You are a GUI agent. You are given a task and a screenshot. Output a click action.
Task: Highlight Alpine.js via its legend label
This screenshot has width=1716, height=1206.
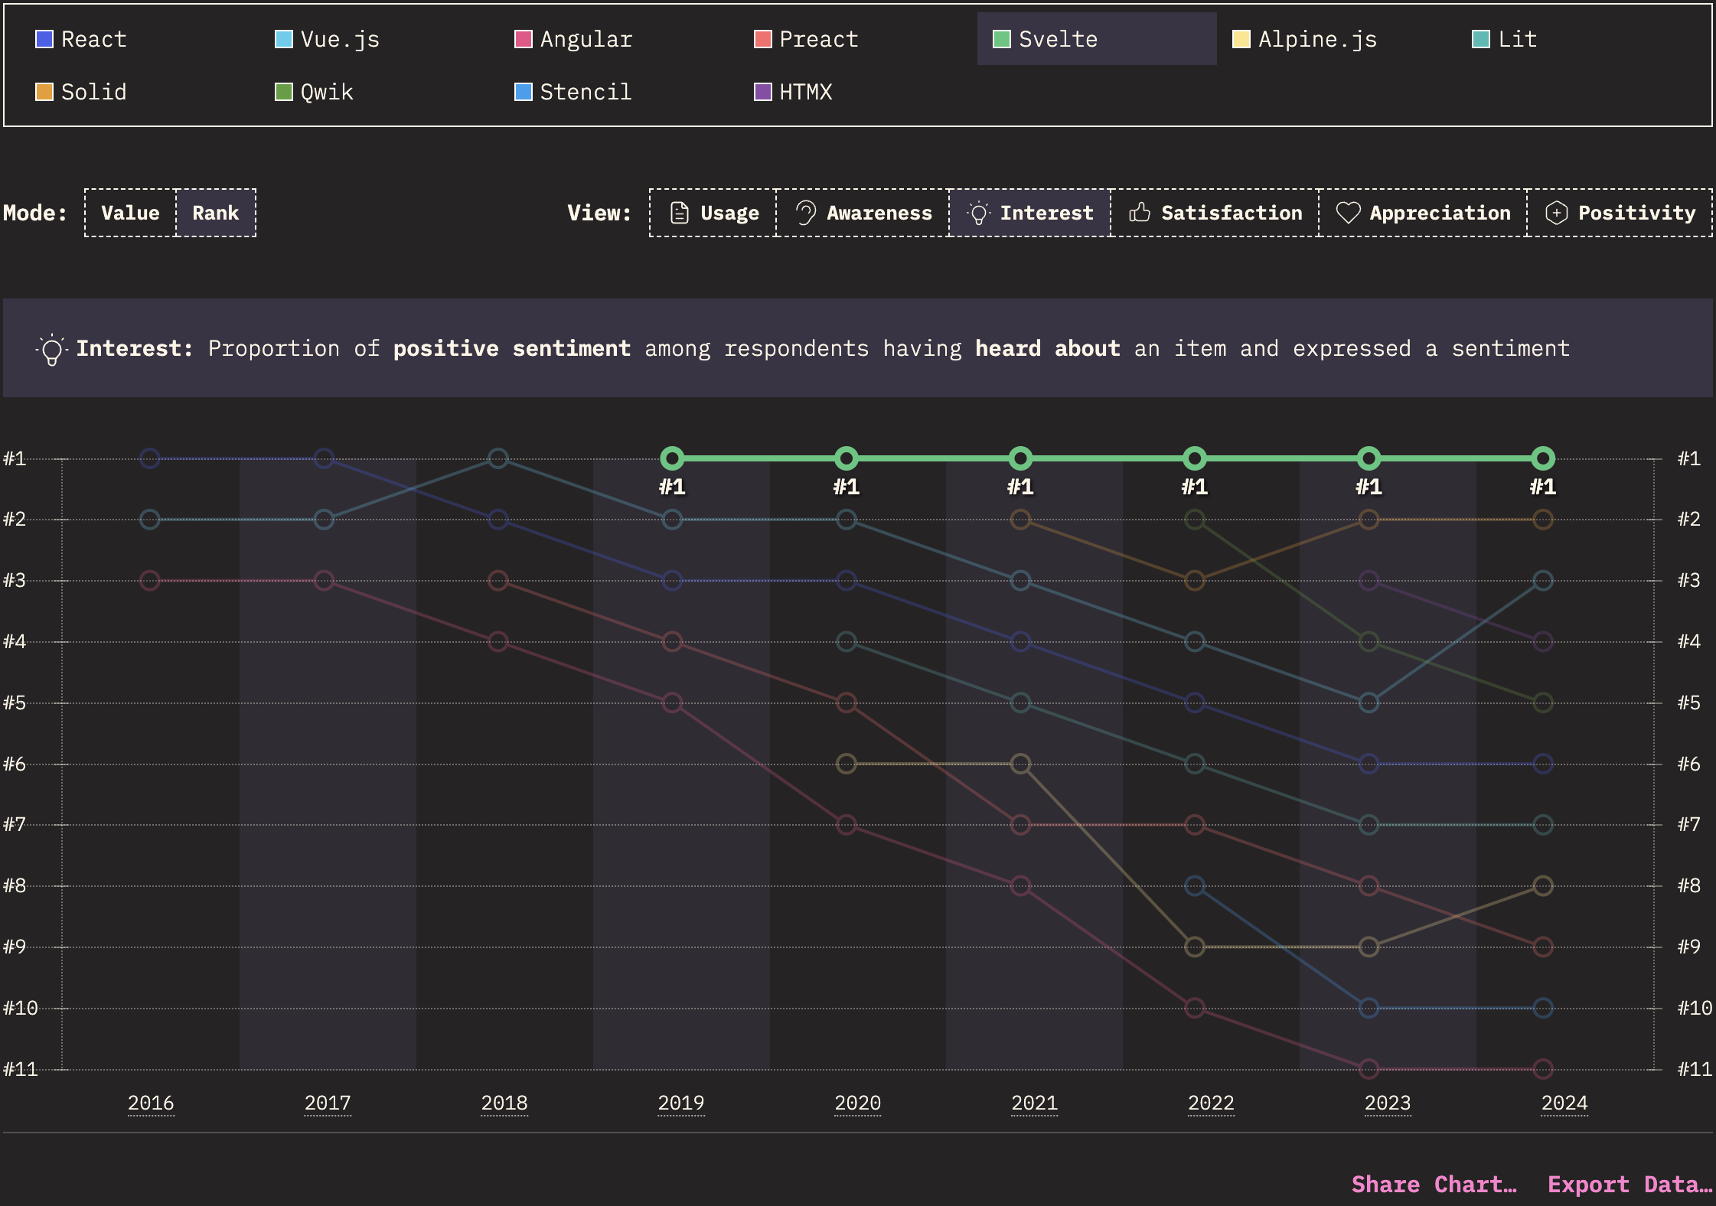point(1318,40)
